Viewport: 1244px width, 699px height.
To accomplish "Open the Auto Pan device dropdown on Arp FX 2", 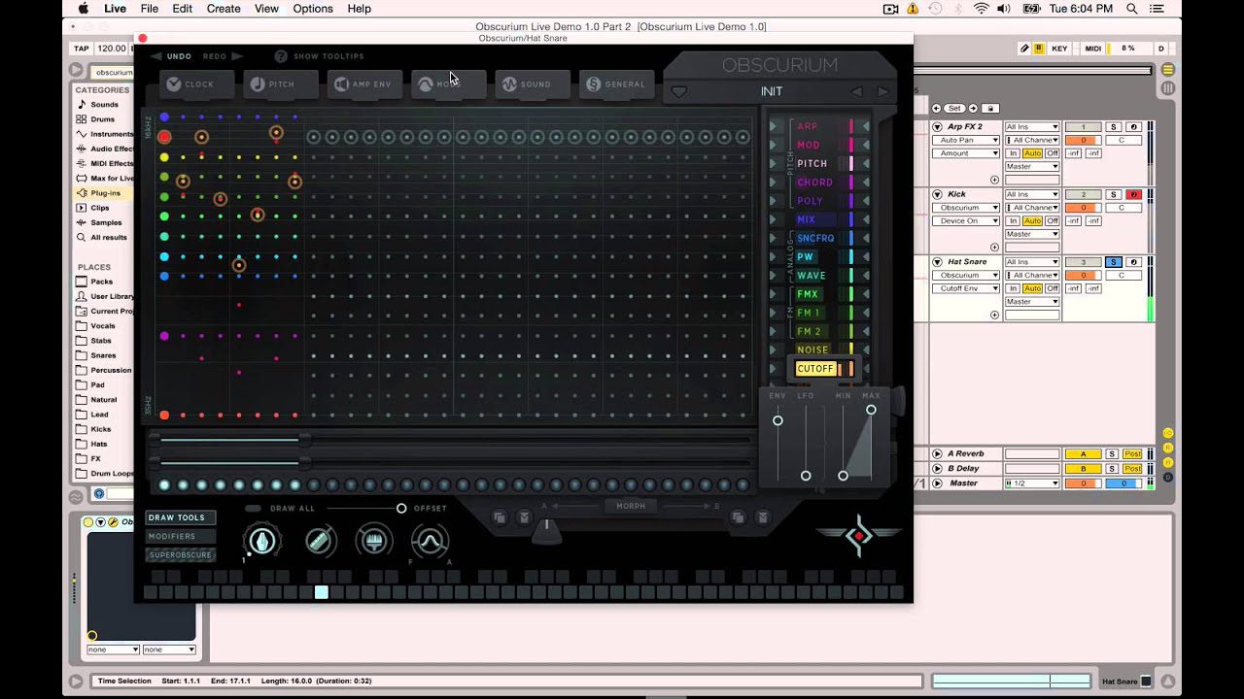I will pyautogui.click(x=966, y=140).
